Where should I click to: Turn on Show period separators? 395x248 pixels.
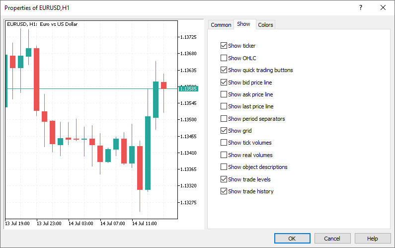(224, 119)
